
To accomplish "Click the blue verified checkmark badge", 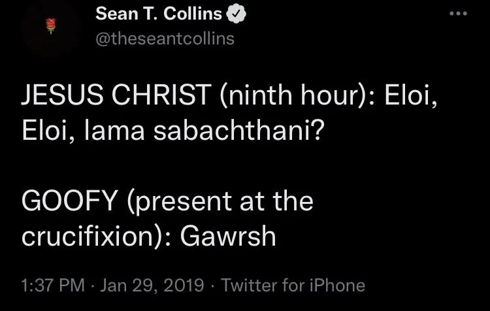I will click(236, 14).
